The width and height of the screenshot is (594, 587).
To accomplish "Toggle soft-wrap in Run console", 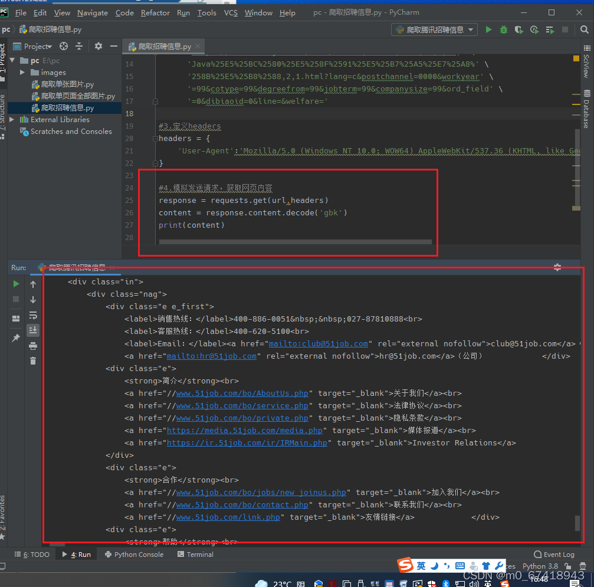I will 33,315.
